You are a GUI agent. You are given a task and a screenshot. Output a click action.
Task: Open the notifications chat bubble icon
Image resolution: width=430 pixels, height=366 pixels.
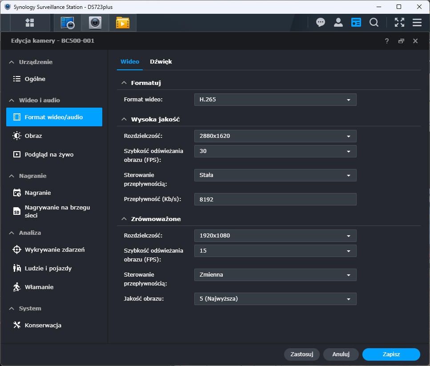coord(320,22)
